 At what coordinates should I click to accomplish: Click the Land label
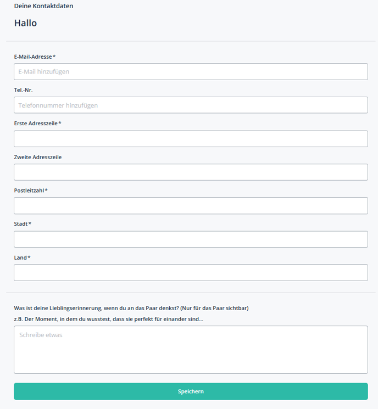point(22,257)
